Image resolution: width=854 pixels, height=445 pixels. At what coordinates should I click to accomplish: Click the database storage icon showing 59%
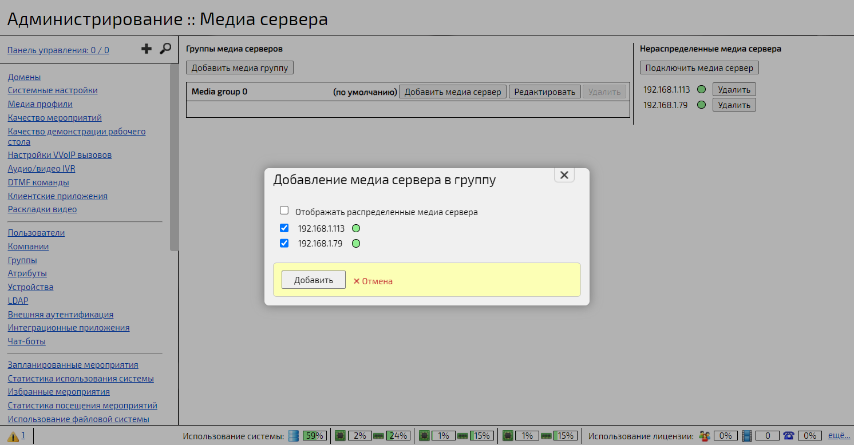(294, 435)
